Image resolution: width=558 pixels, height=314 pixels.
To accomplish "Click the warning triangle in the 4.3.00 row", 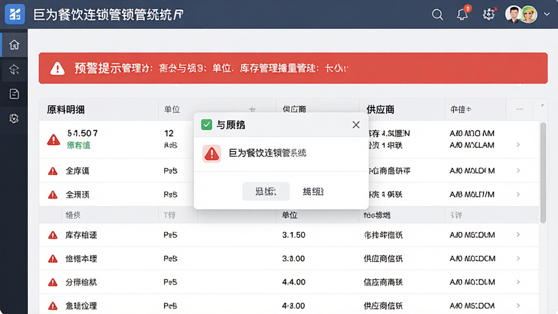I will pos(53,306).
